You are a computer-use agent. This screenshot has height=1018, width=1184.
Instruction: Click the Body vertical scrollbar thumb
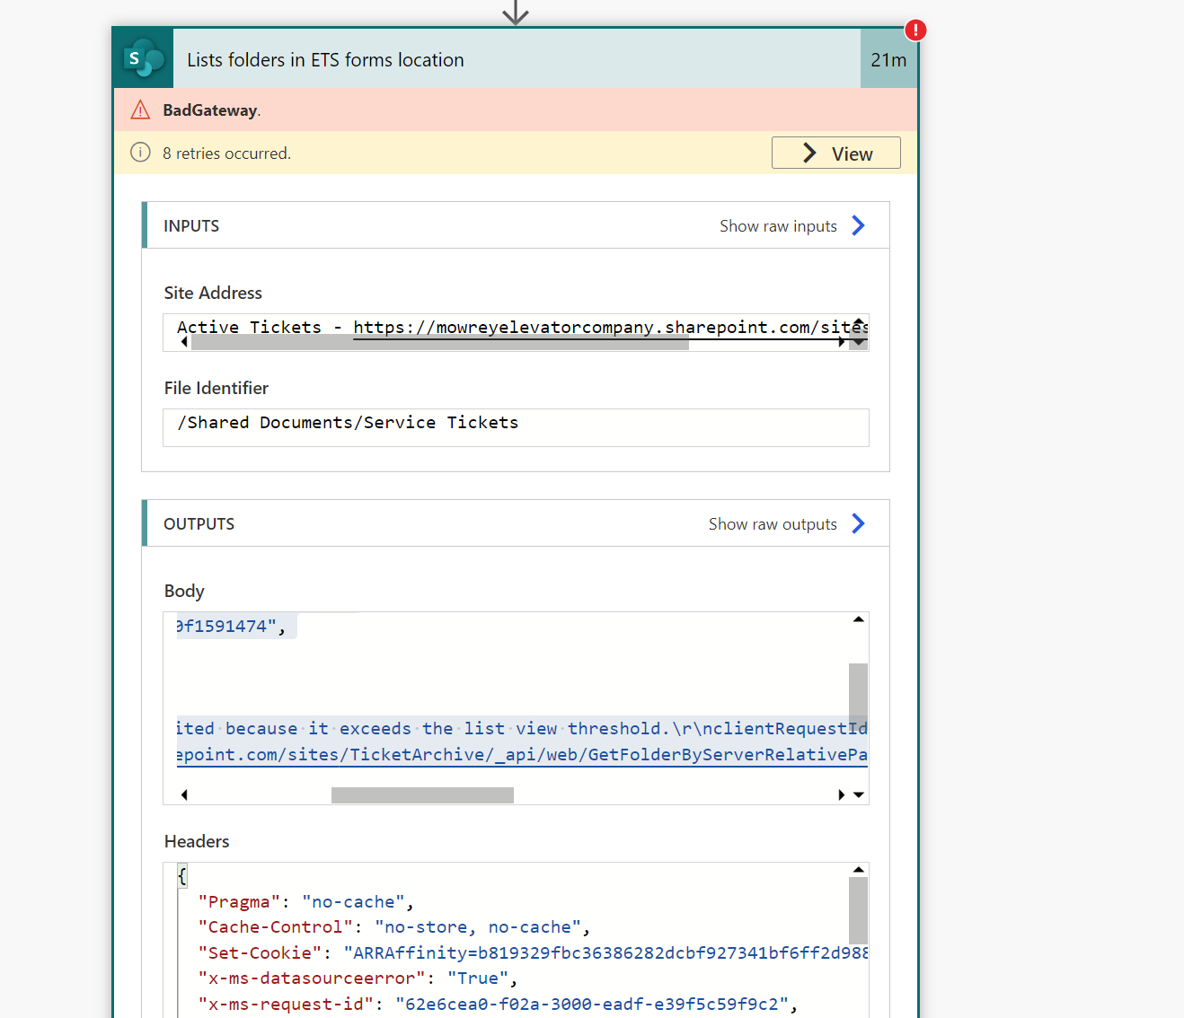(858, 696)
